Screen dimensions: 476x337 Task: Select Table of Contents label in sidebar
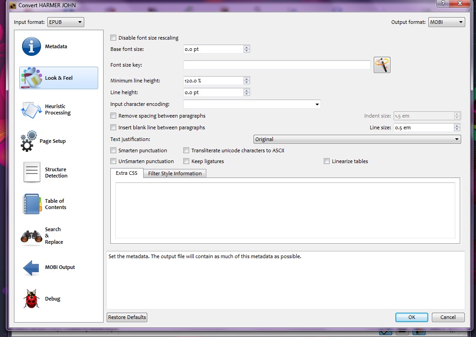[55, 204]
